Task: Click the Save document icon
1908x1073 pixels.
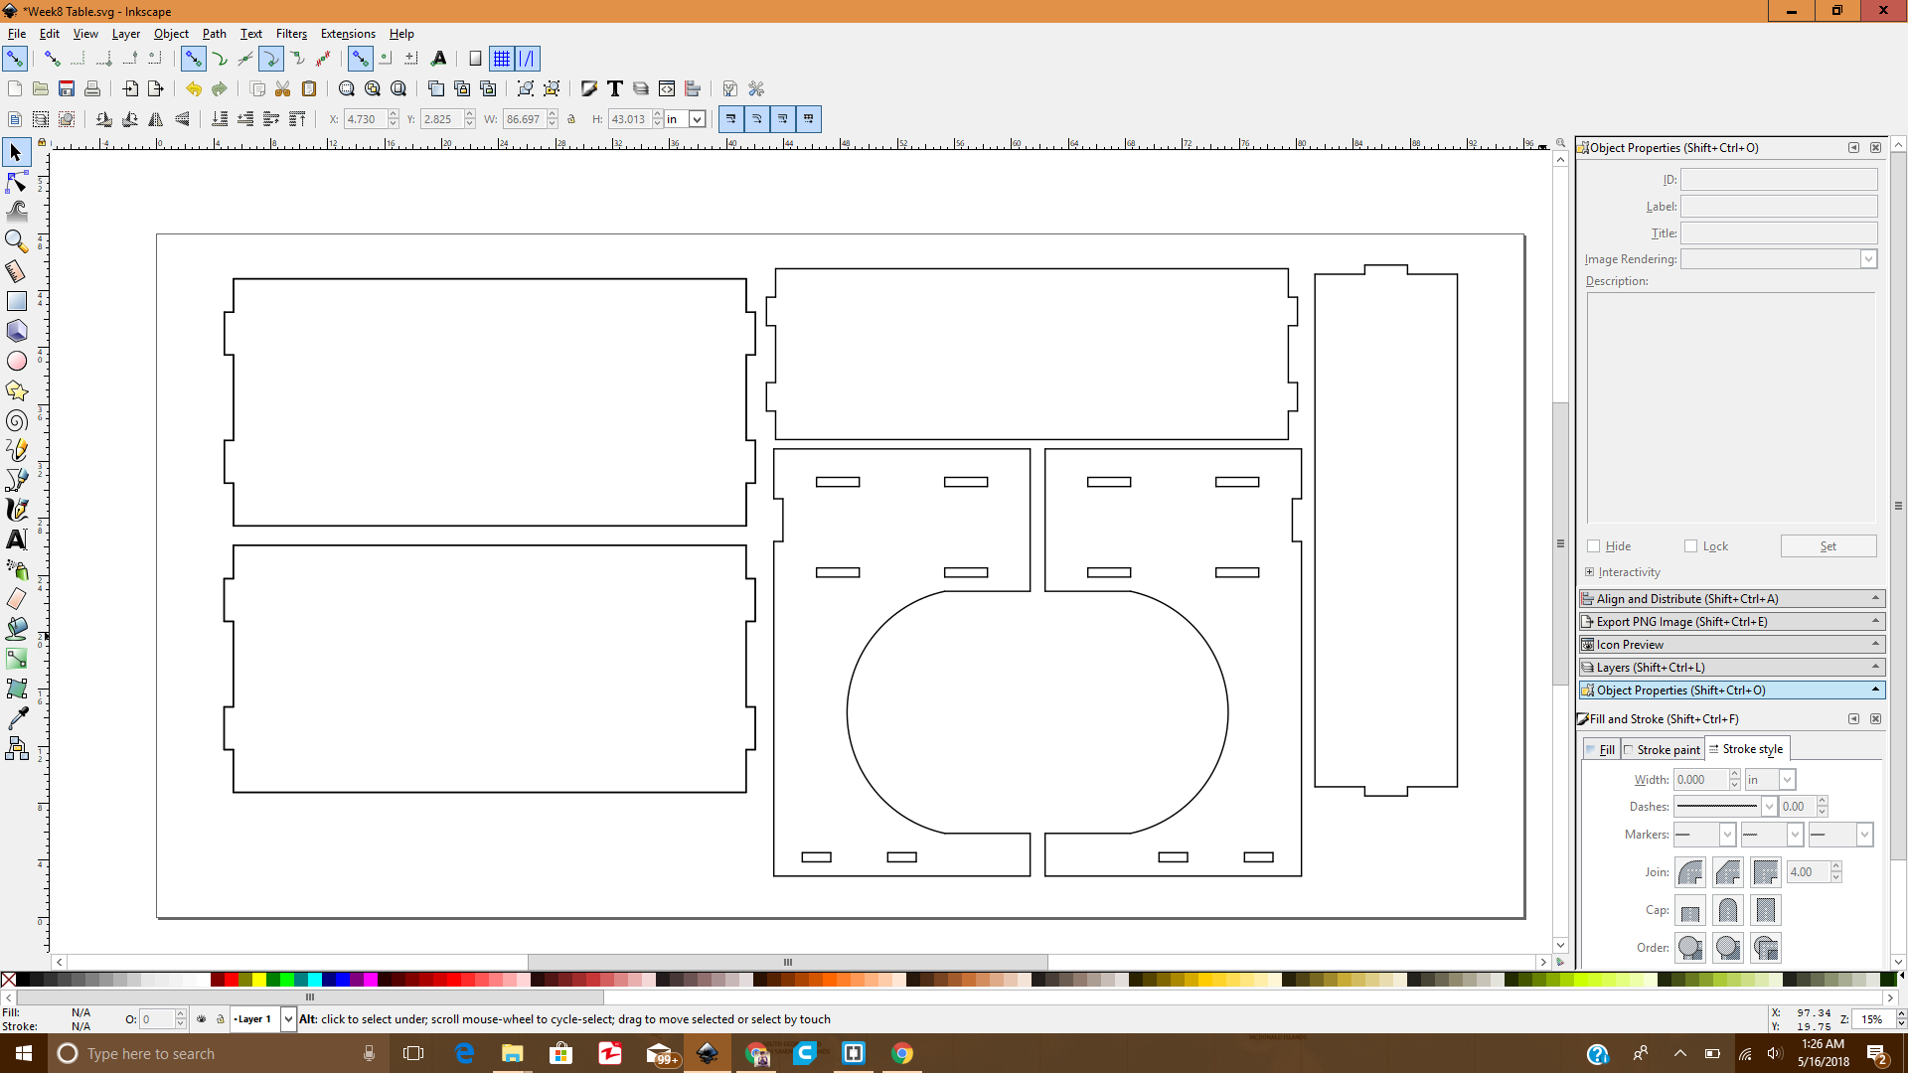Action: pyautogui.click(x=67, y=89)
